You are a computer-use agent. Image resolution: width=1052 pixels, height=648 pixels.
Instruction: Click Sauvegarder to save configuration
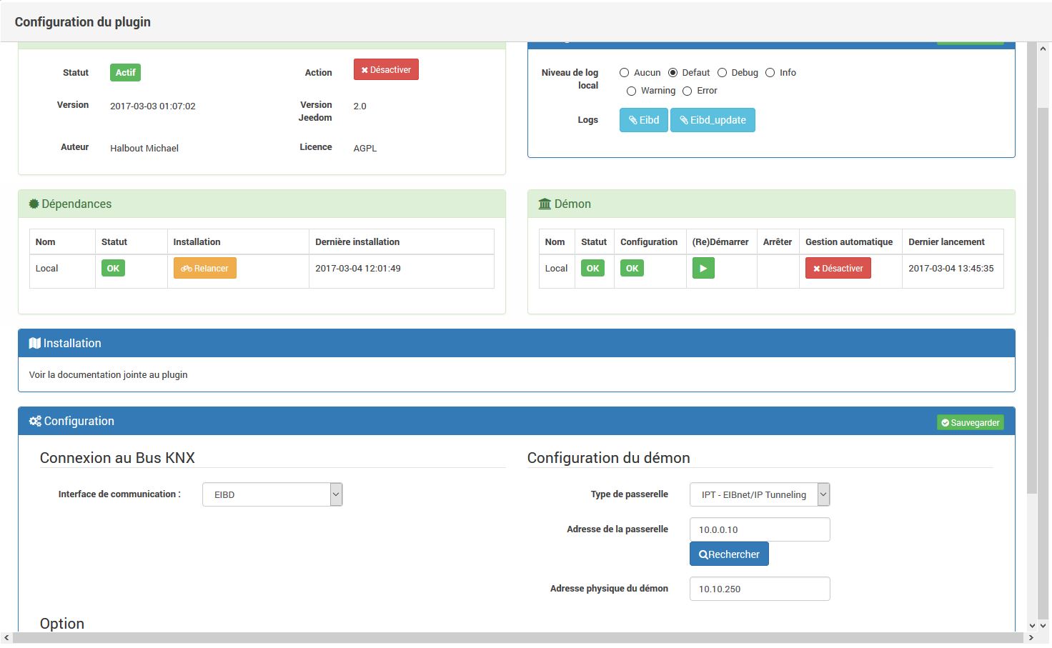coord(970,423)
